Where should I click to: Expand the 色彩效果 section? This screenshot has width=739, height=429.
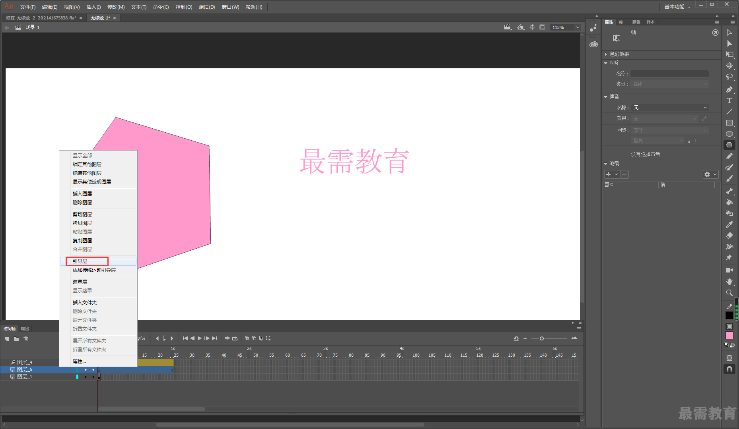click(x=606, y=54)
